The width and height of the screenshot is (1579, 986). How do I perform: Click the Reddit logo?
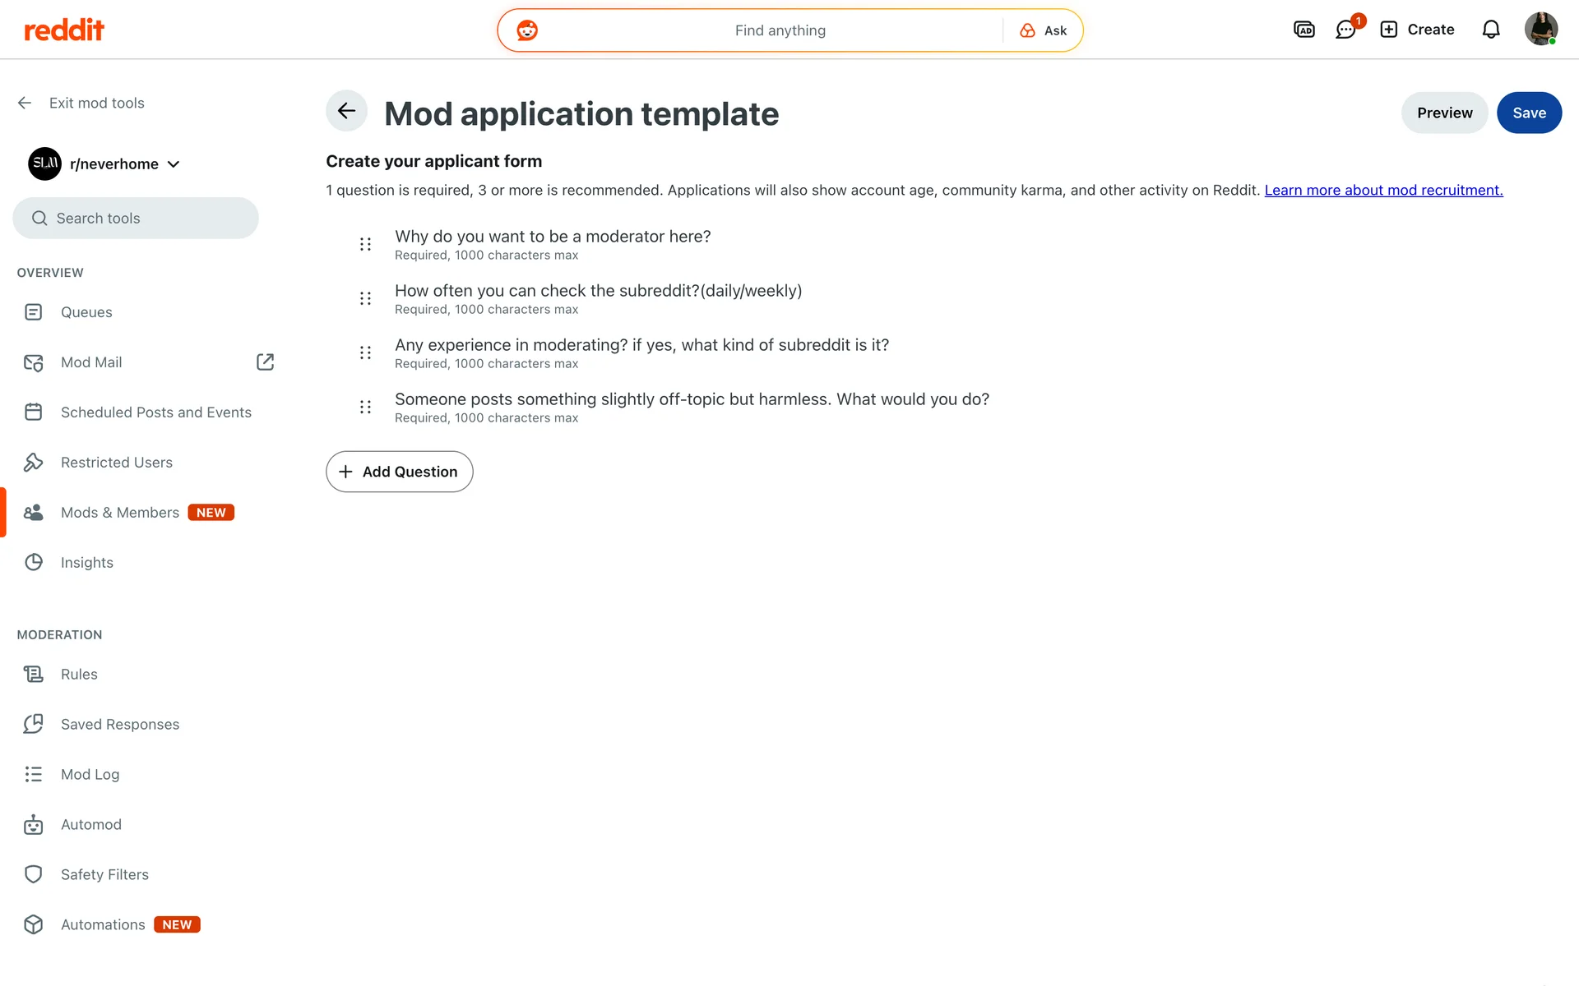point(64,30)
